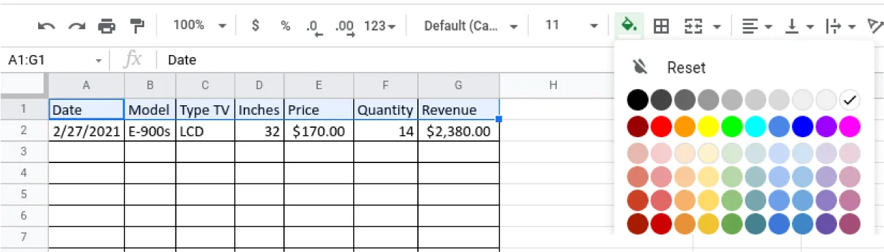
Task: Select column A header
Action: (x=86, y=85)
